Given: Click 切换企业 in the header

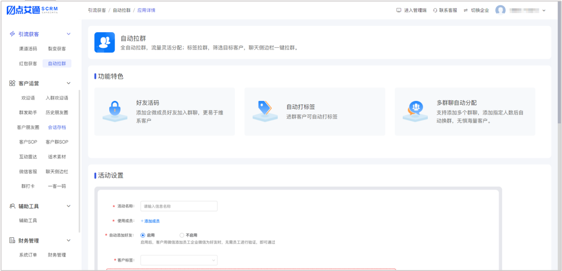Looking at the screenshot, I should [480, 10].
